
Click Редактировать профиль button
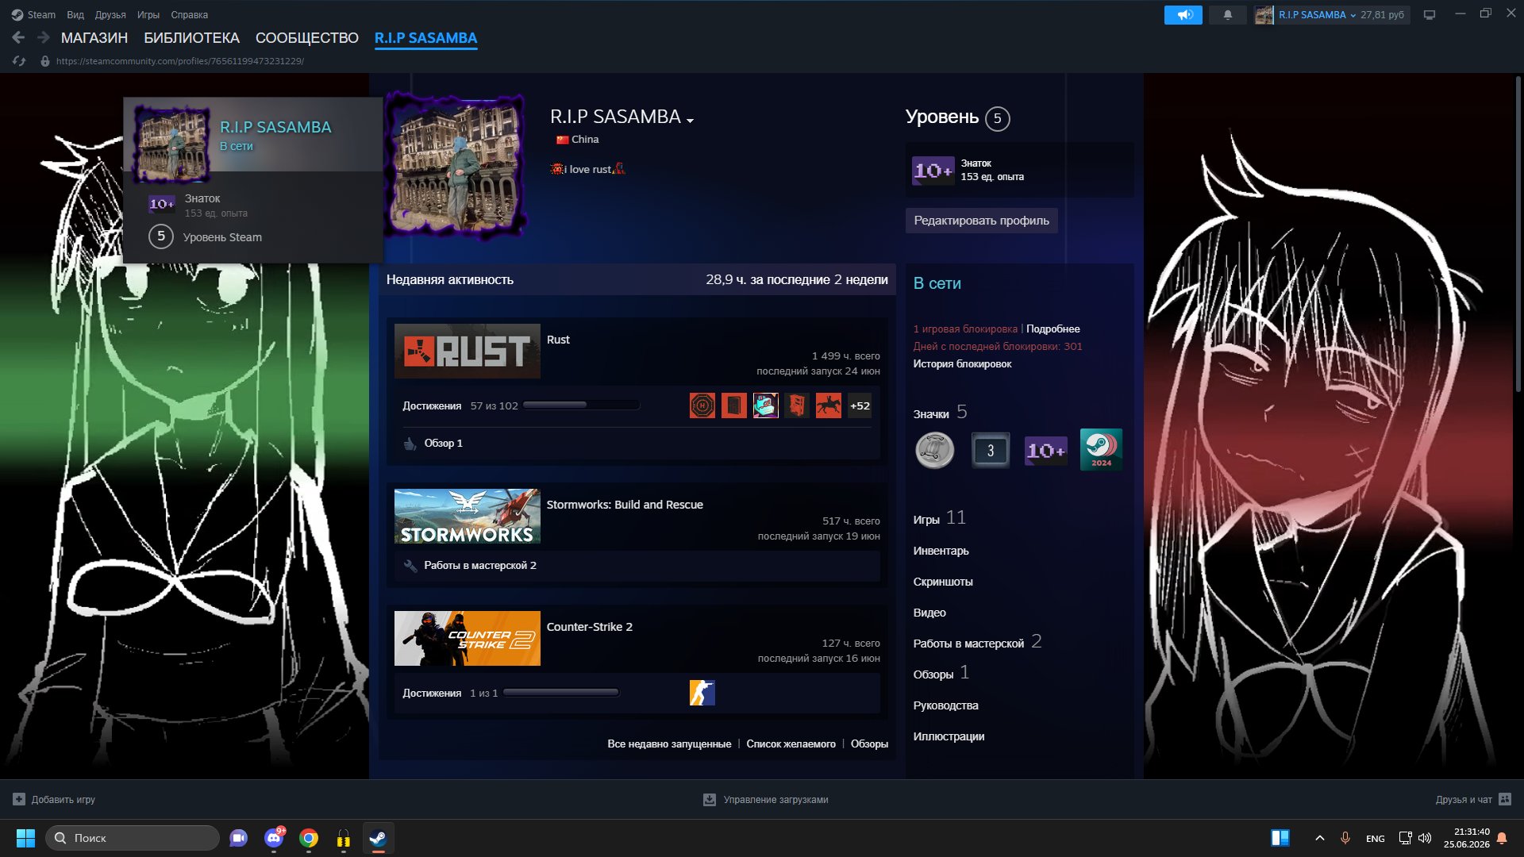(x=981, y=220)
